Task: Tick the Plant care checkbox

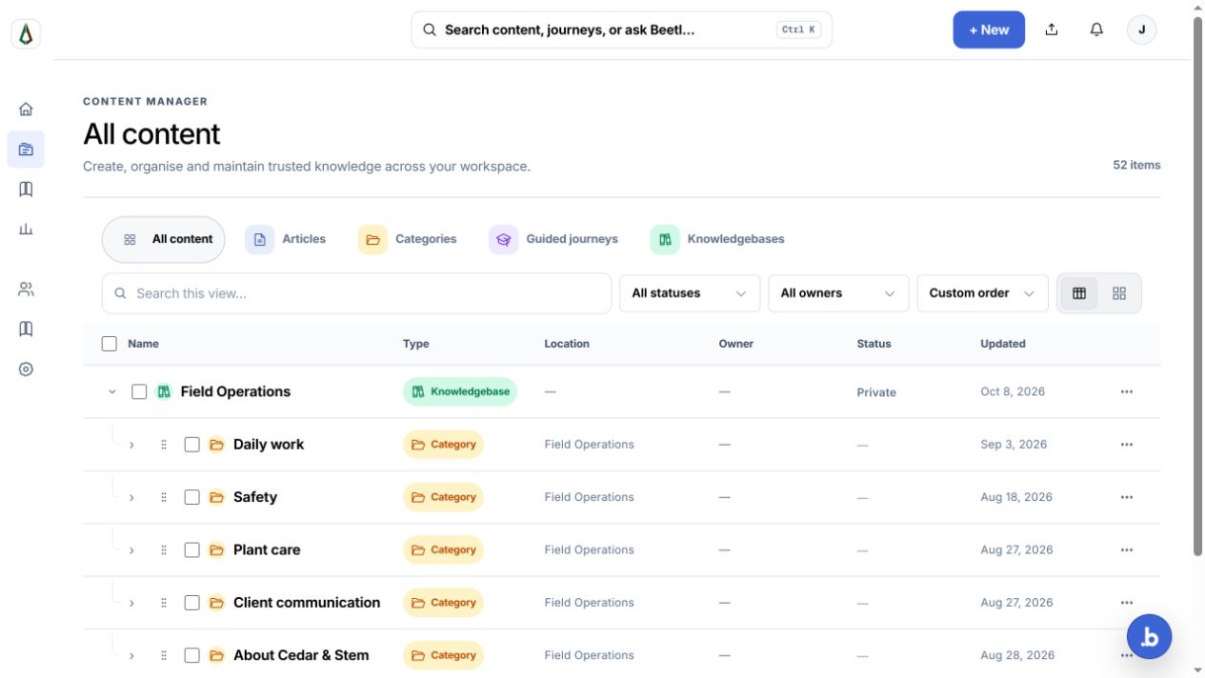Action: [x=191, y=550]
